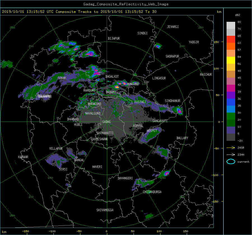The height and width of the screenshot is (235, 252).
Task: Click the RAMDURG label
Action: (89, 91)
